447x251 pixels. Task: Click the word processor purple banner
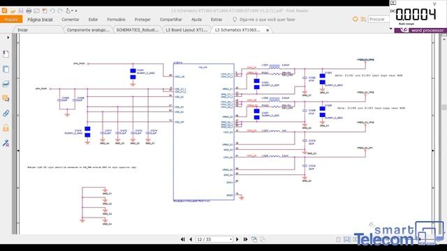point(420,30)
